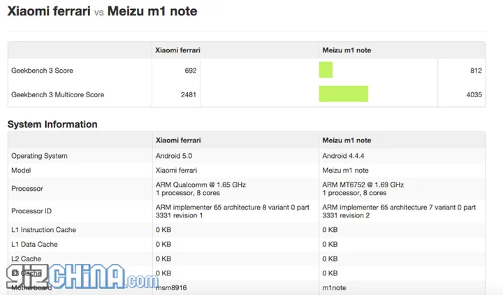Image resolution: width=503 pixels, height=295 pixels.
Task: Click the Geekbench 3 Score green bar
Action: point(326,70)
